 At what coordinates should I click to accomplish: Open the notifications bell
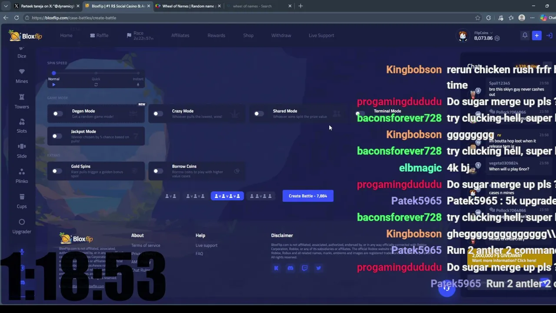coord(525,36)
